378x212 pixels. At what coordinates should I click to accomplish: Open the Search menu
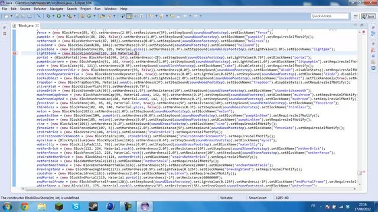[71, 9]
